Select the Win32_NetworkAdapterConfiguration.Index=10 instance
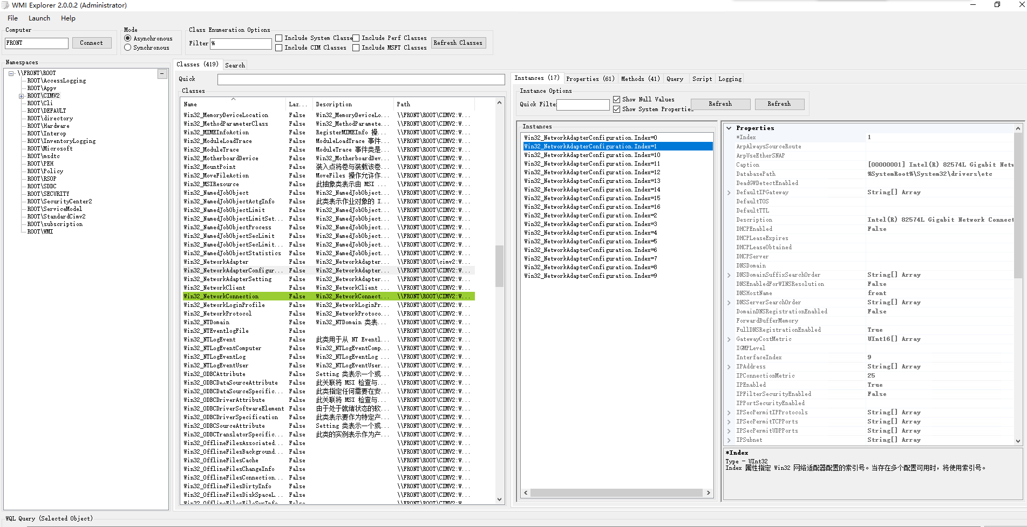The width and height of the screenshot is (1027, 527). click(x=617, y=155)
